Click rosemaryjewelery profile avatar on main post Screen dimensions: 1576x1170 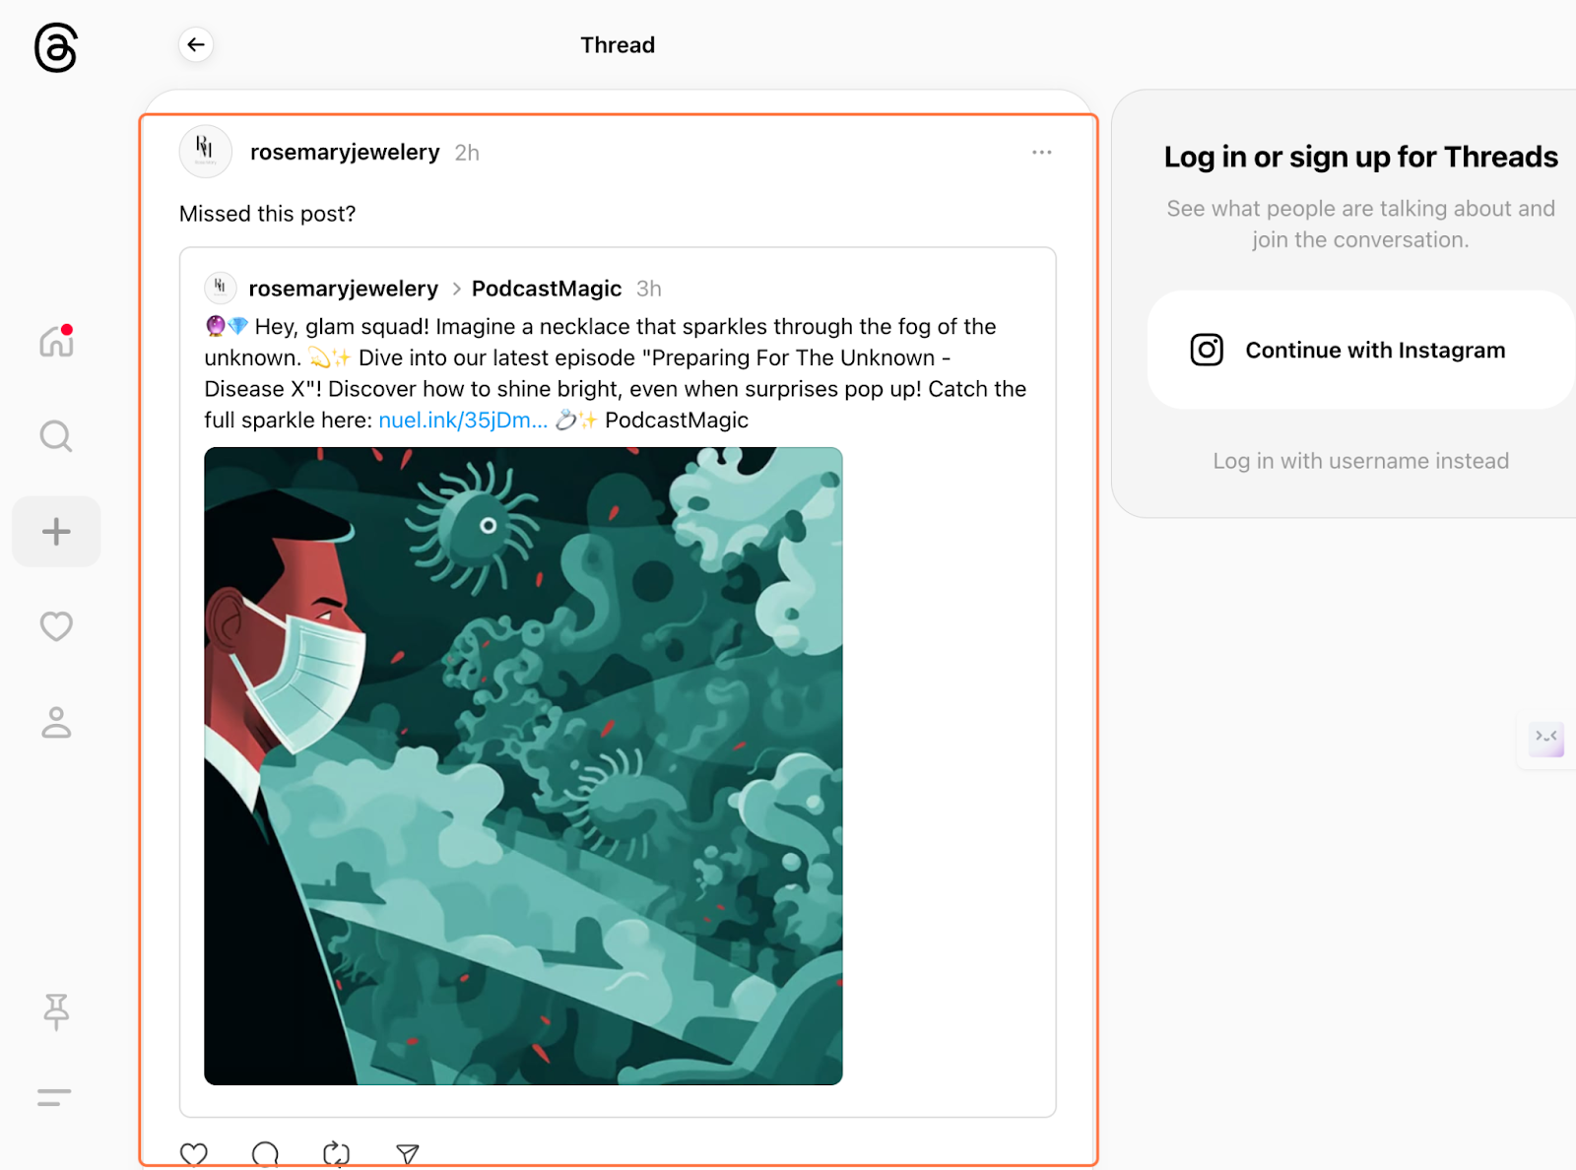[205, 152]
